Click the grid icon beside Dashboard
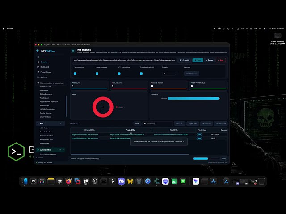Screen dimensions: 286x214 38,67
